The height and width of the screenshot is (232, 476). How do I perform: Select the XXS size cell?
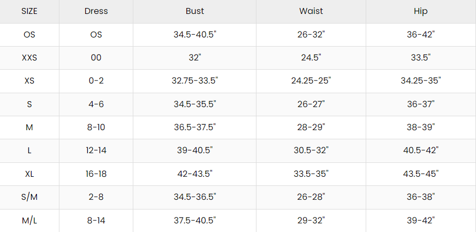coord(29,58)
